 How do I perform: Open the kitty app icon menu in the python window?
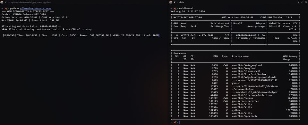(2, 2)
